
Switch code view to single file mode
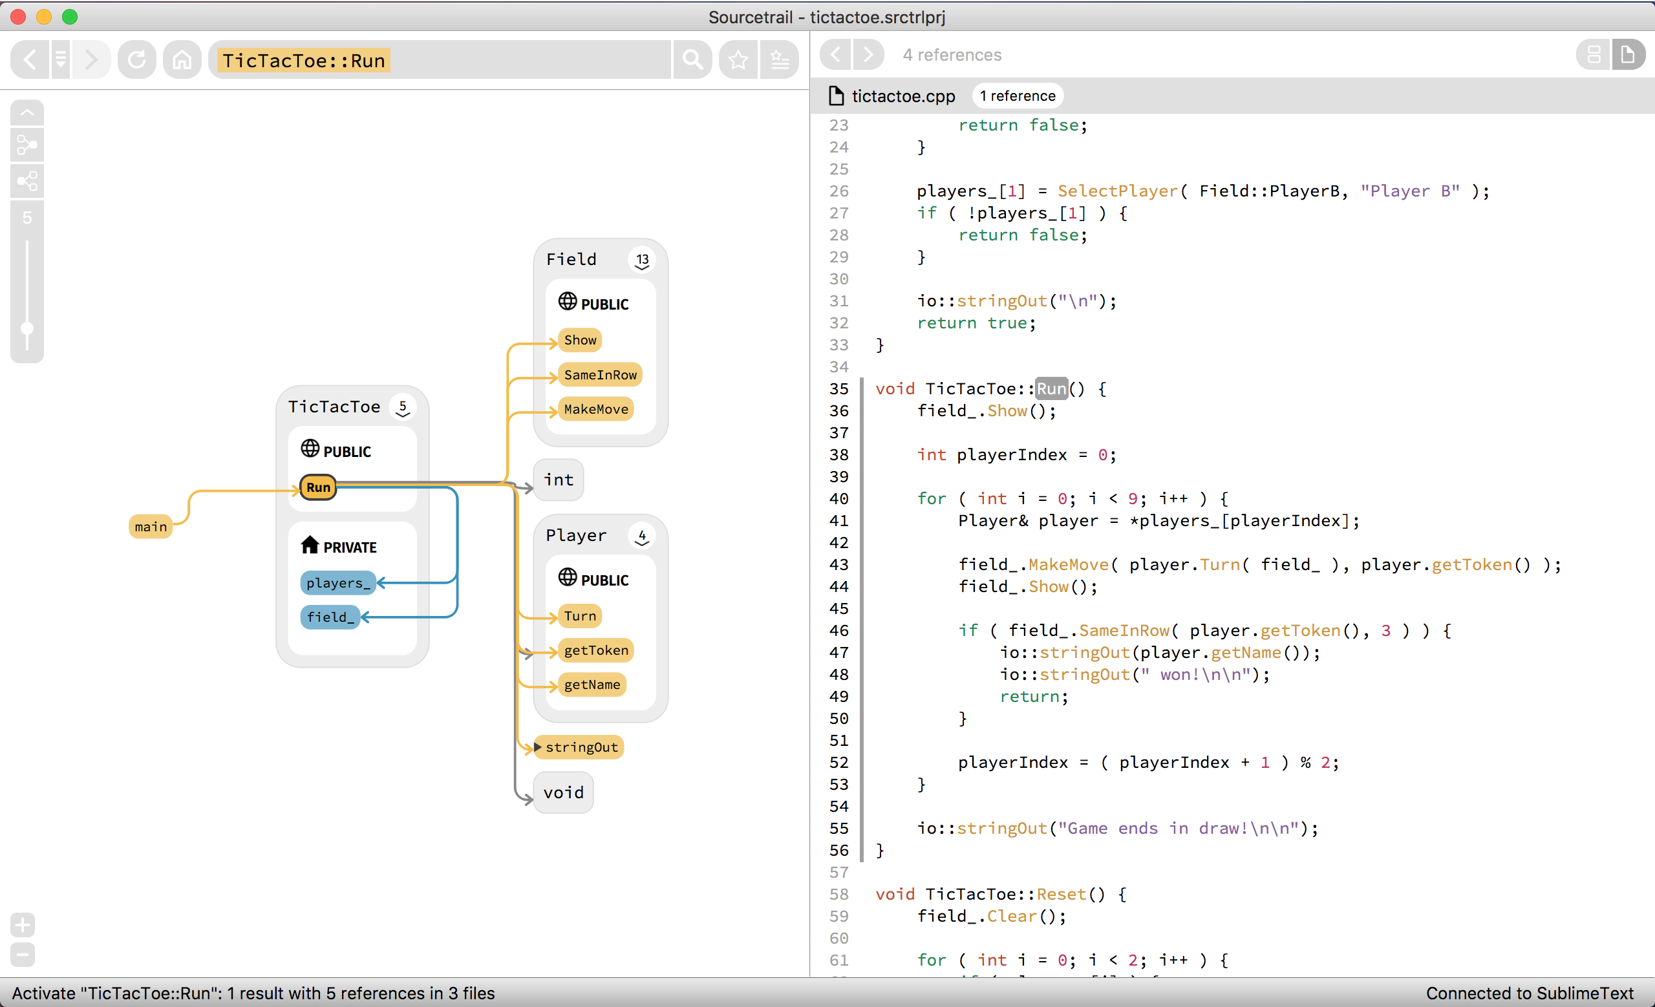click(x=1627, y=54)
